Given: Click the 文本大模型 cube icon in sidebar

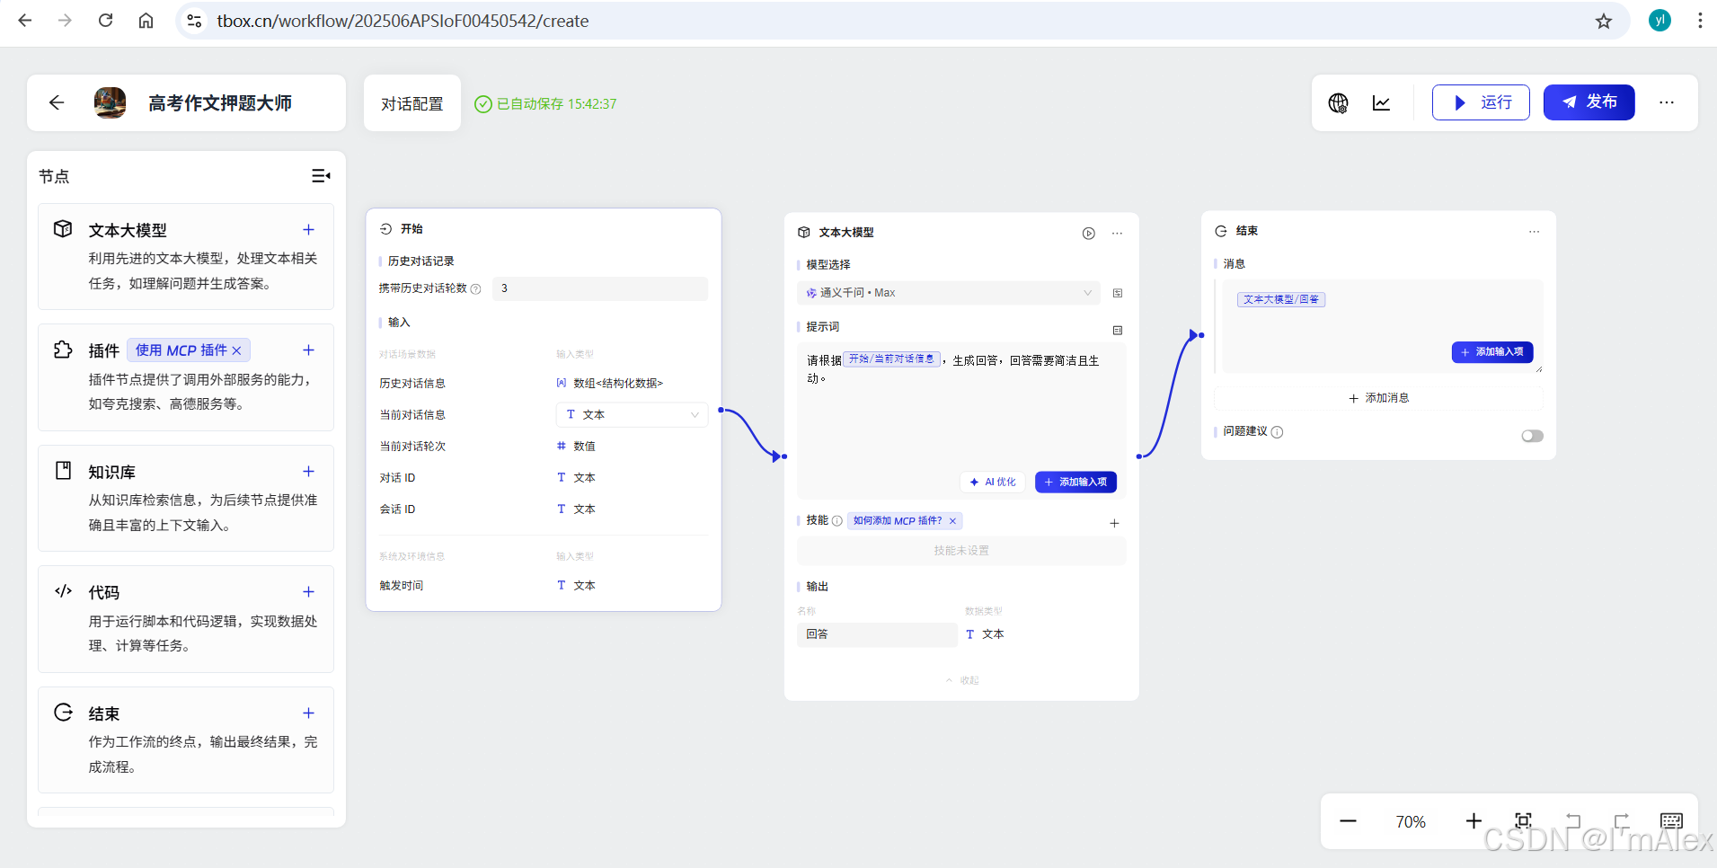Looking at the screenshot, I should point(63,228).
